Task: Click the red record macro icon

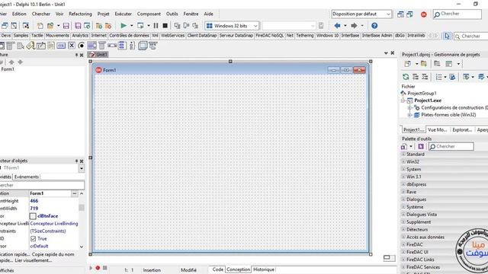Action: [98, 267]
